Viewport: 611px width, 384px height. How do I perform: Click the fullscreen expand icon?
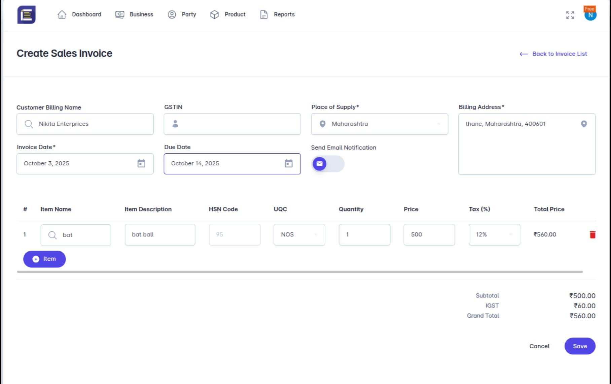tap(570, 15)
